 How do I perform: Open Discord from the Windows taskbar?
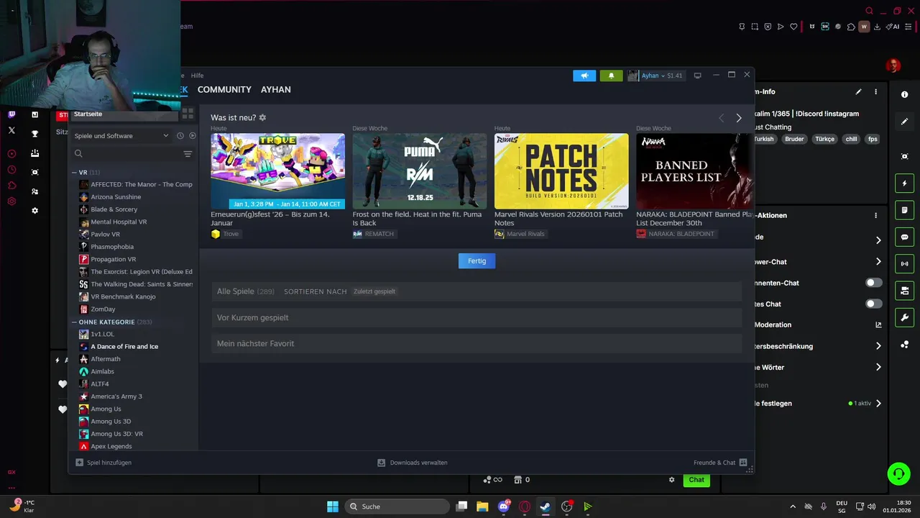point(504,506)
